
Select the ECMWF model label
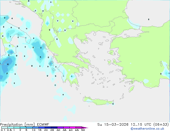[x=43, y=125]
